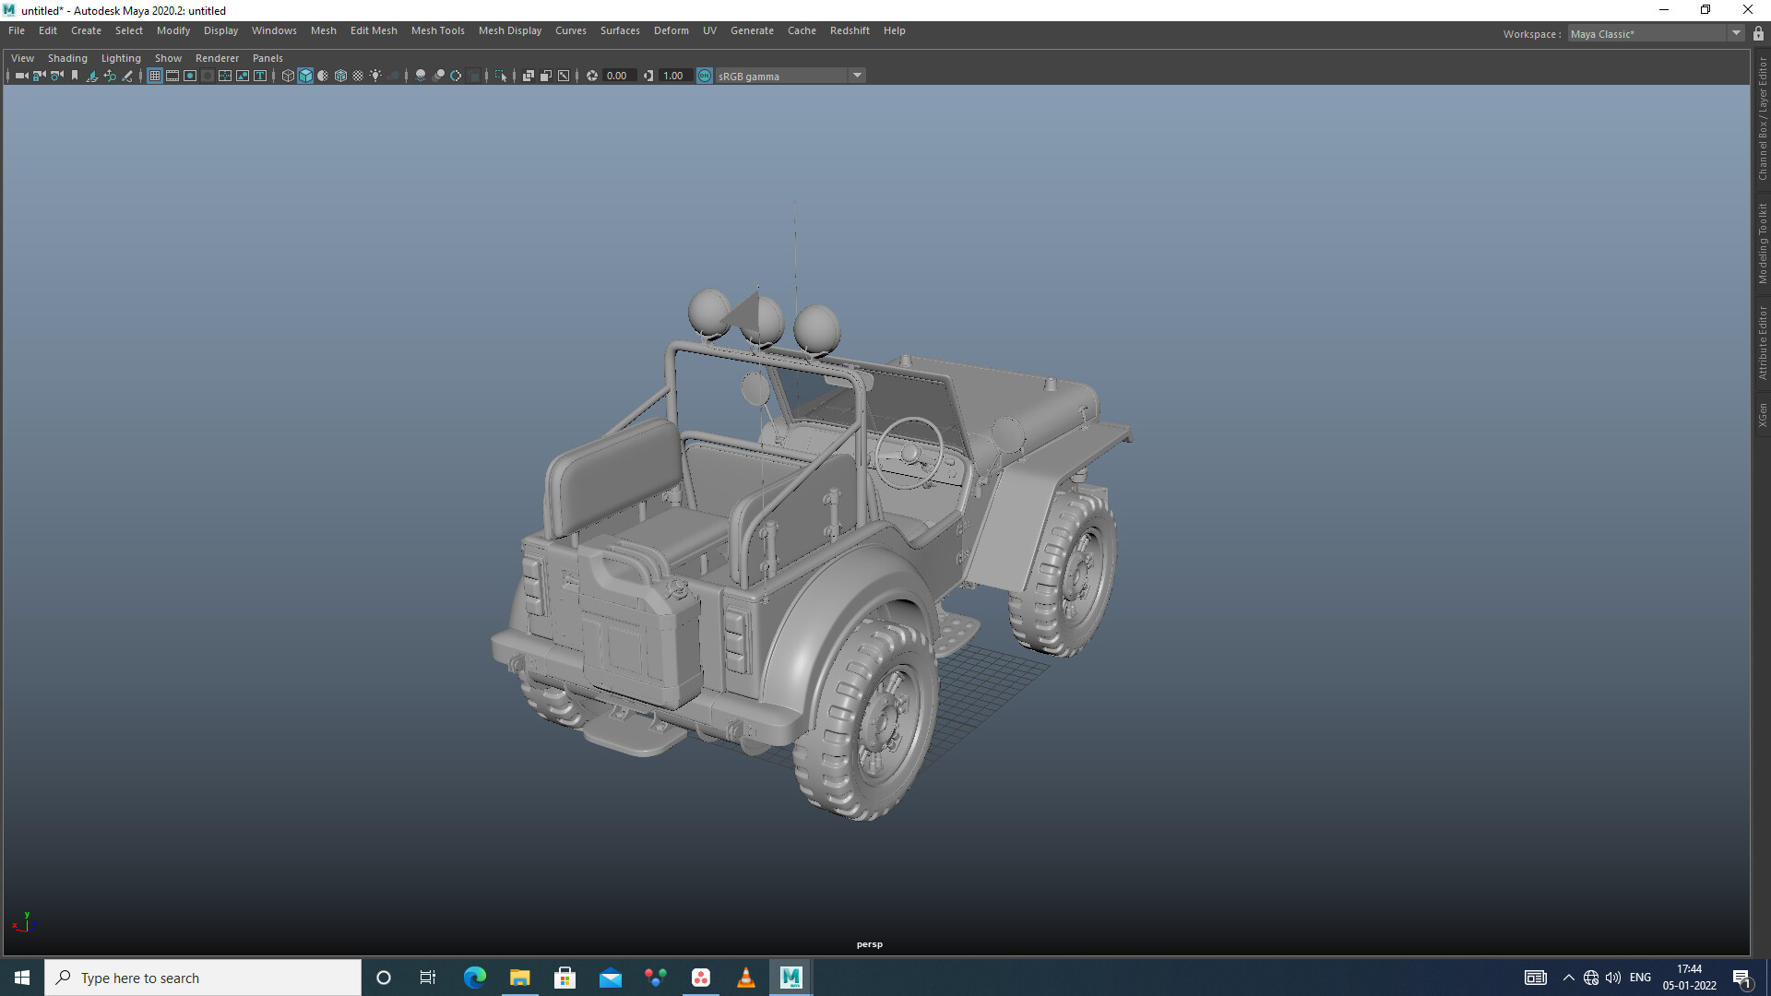
Task: Click the exposure aperture icon
Action: pos(591,76)
